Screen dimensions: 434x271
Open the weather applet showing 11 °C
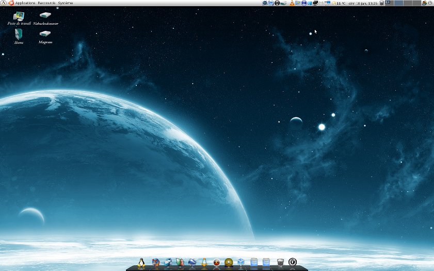tap(339, 3)
